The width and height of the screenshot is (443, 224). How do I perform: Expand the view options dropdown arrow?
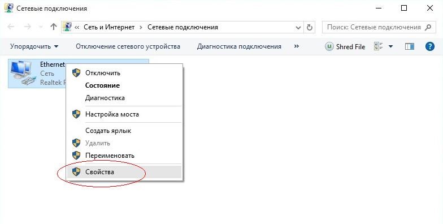pos(390,46)
